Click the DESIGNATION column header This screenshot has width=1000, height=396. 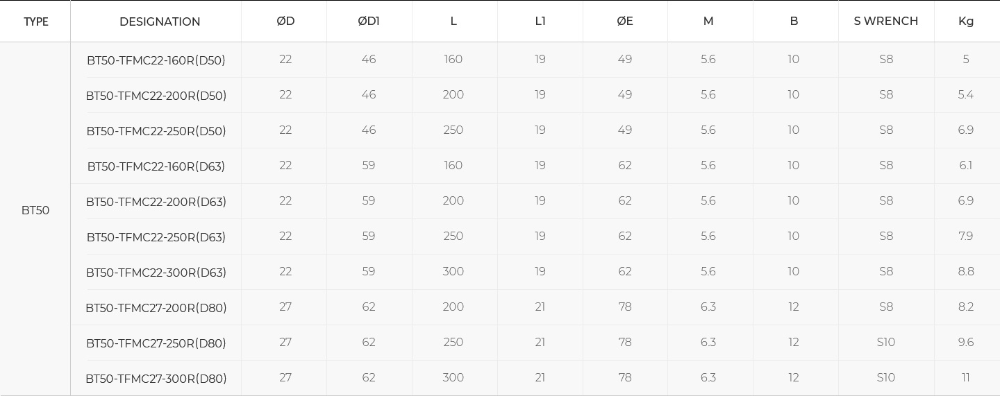[x=160, y=21]
